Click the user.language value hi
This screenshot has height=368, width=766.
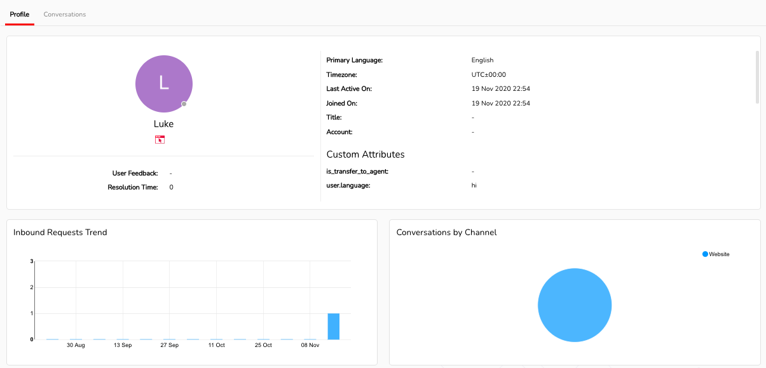(474, 186)
